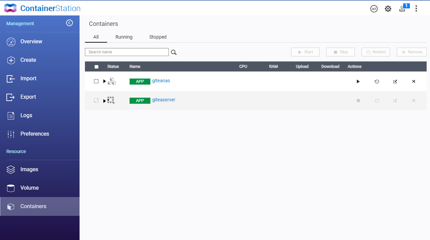Switch to the Running tab
Image resolution: width=430 pixels, height=240 pixels.
124,37
